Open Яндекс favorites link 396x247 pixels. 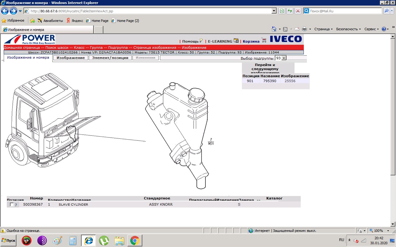pyautogui.click(x=75, y=21)
